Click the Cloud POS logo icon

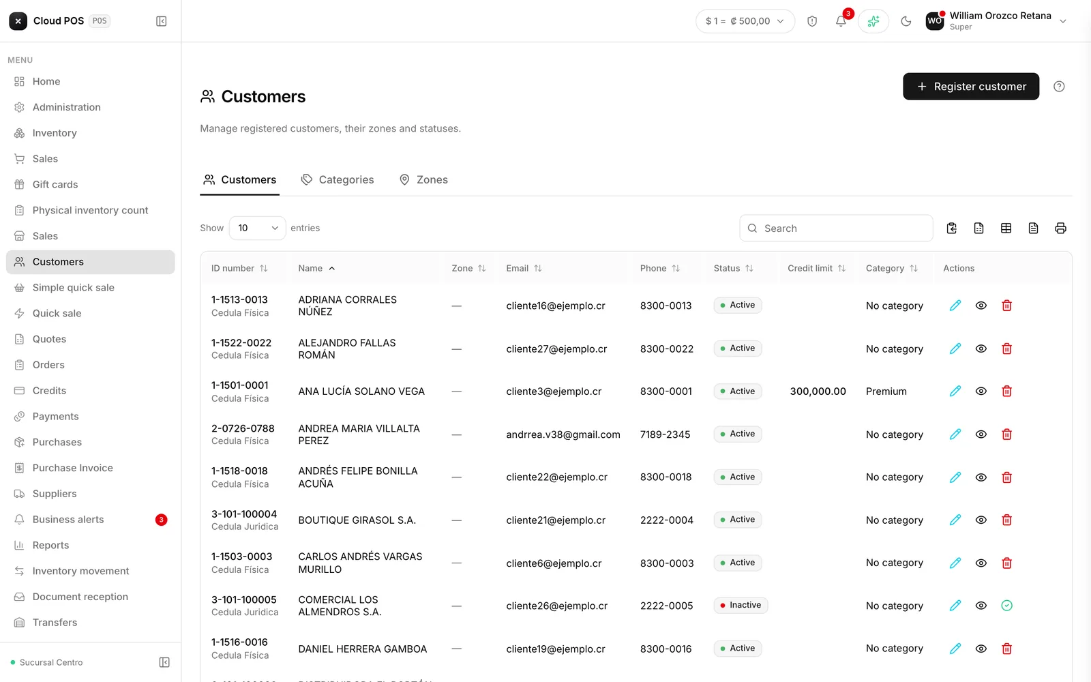point(18,21)
